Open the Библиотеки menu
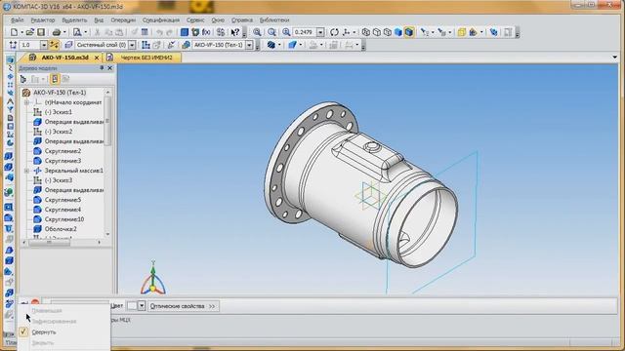The height and width of the screenshot is (351, 625). click(274, 19)
